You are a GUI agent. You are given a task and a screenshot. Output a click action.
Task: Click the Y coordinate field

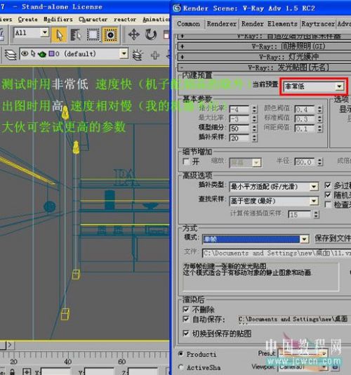(100, 371)
